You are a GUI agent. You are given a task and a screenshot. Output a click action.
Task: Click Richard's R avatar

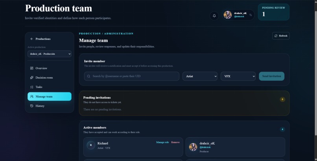coord(91,145)
